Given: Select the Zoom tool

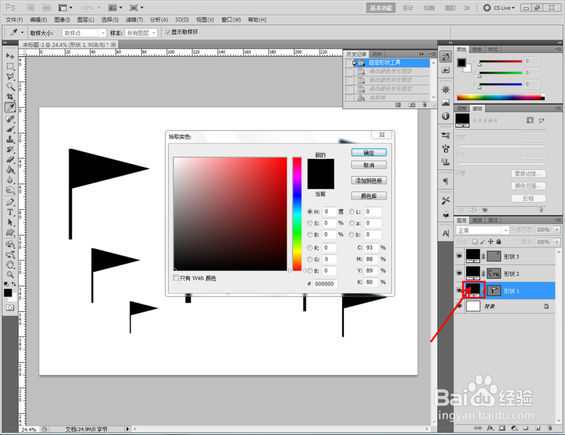Looking at the screenshot, I should click(x=10, y=275).
